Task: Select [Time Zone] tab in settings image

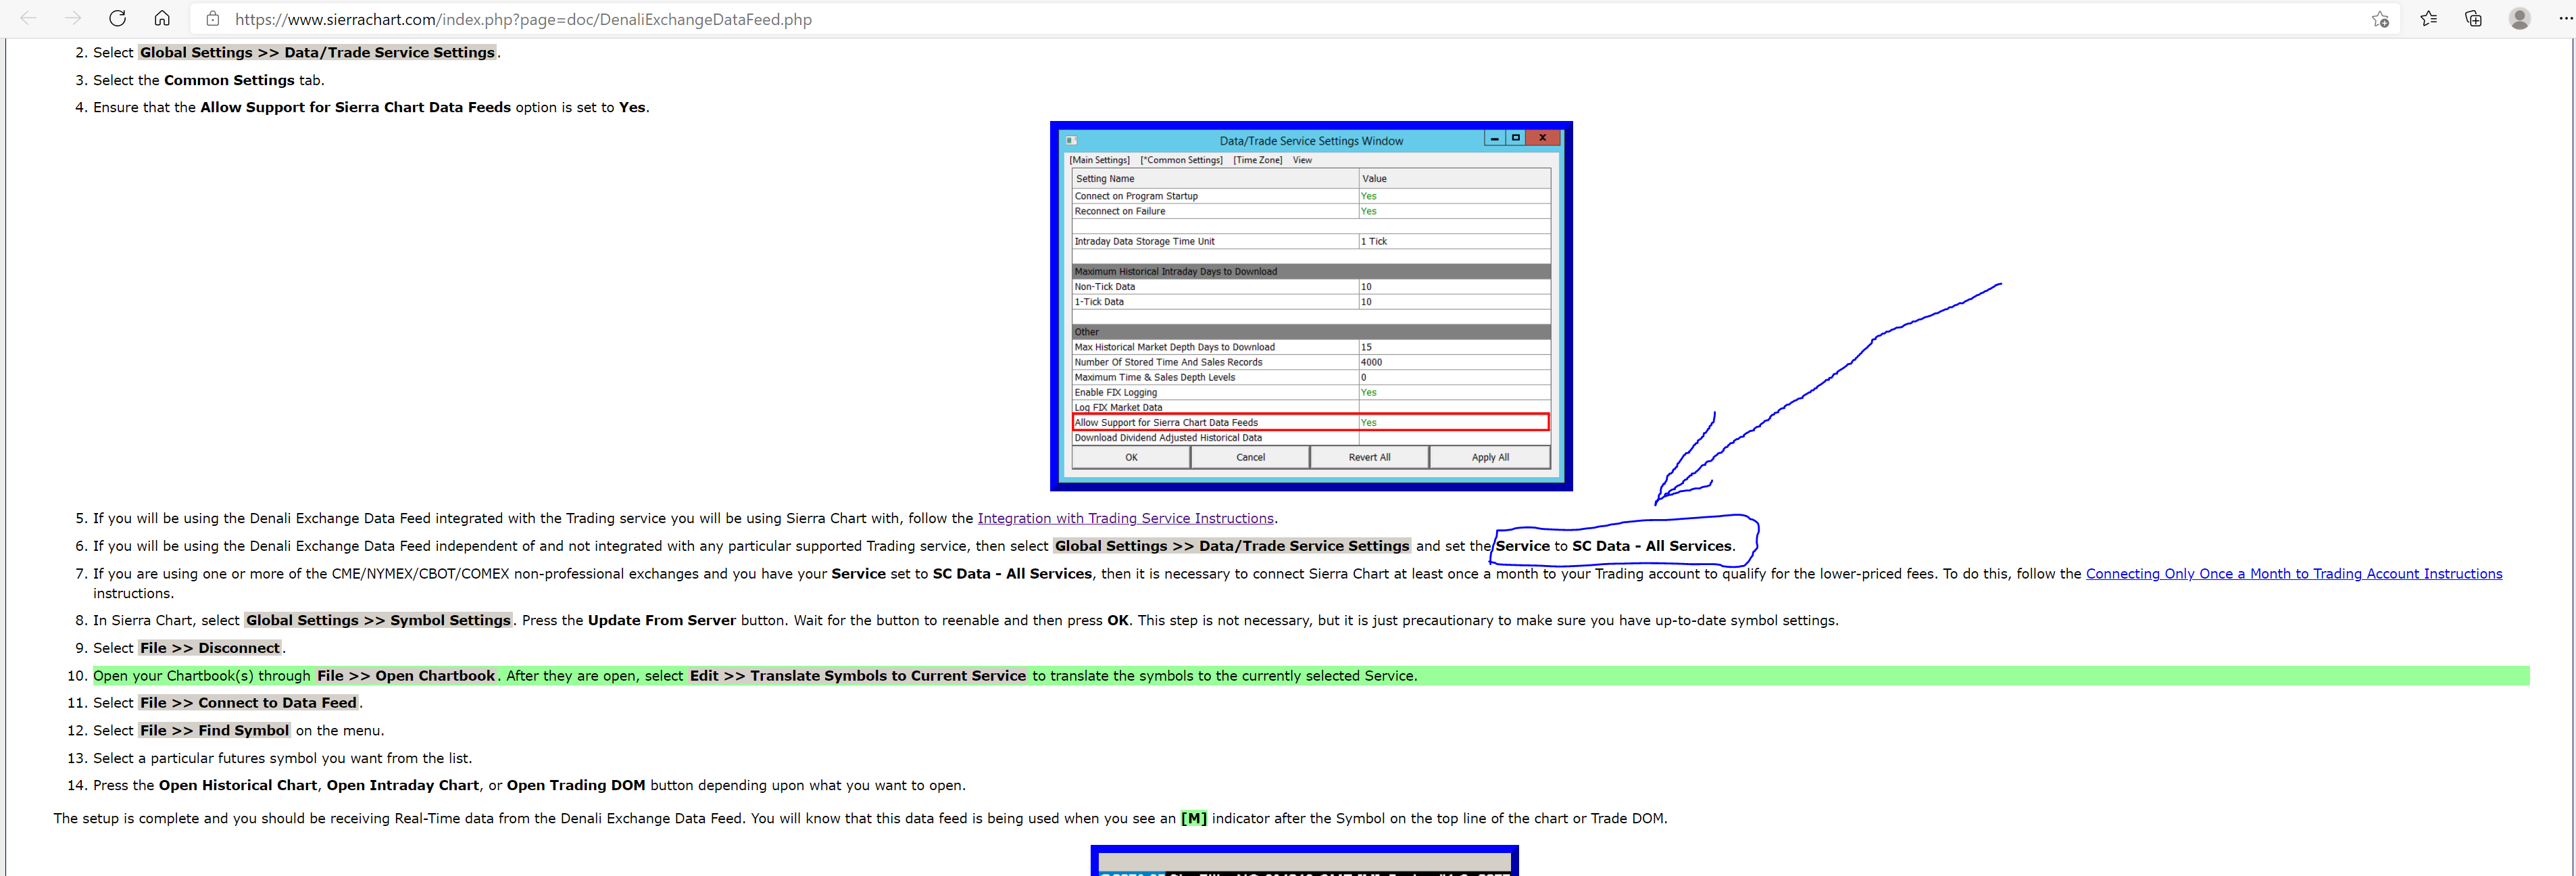Action: click(1257, 160)
